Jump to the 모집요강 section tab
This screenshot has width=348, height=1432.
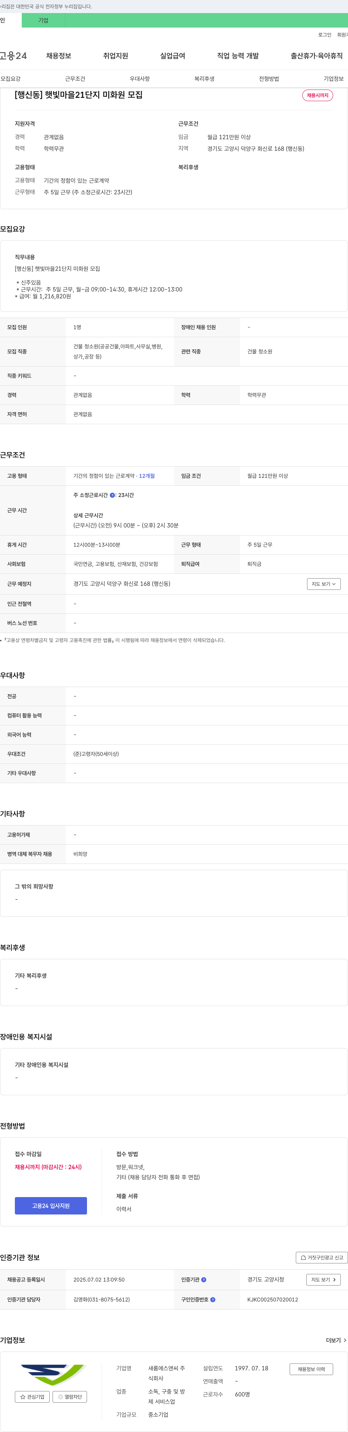(11, 79)
